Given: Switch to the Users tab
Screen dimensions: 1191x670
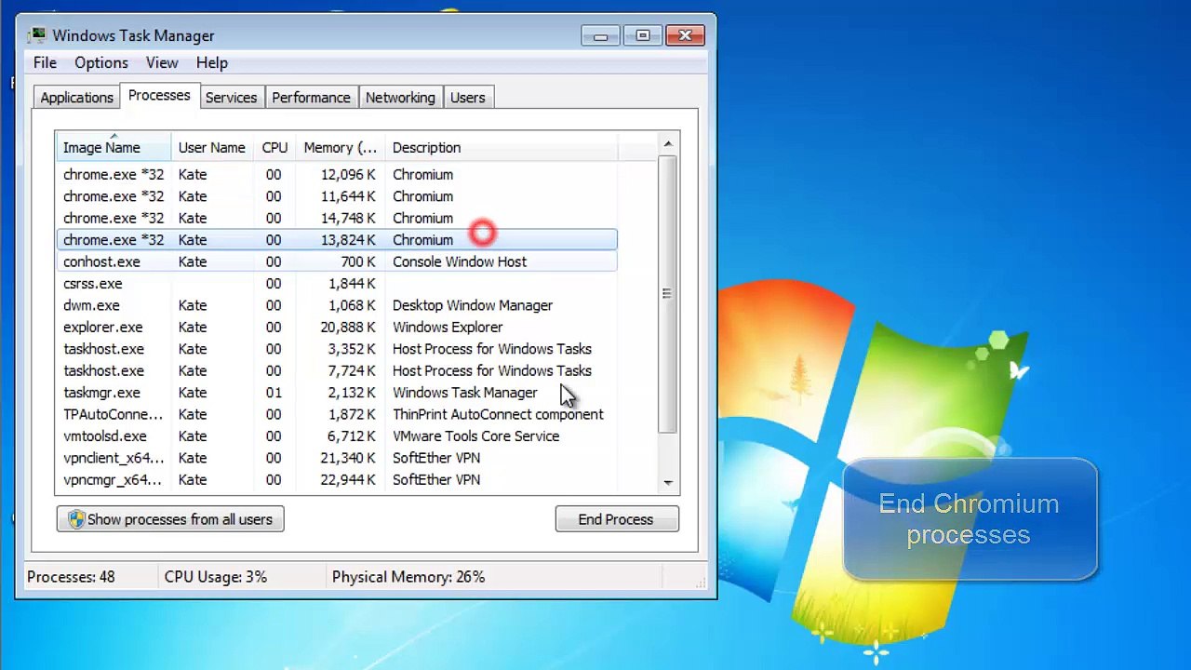Looking at the screenshot, I should (467, 98).
